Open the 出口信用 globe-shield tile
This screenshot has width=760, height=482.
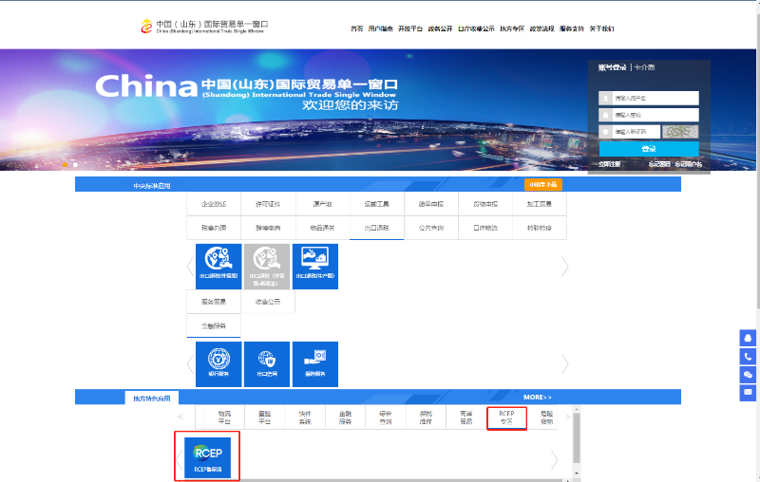tap(267, 364)
